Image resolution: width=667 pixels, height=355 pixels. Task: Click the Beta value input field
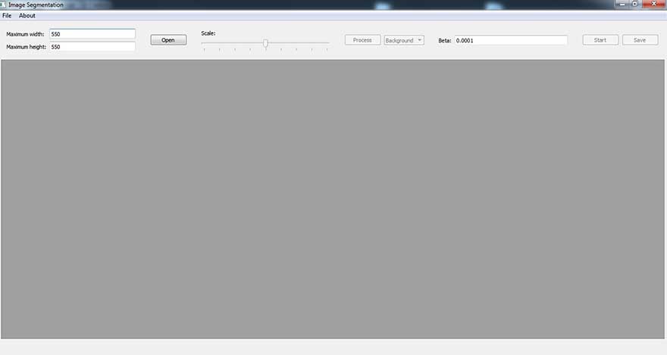pyautogui.click(x=510, y=40)
